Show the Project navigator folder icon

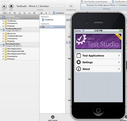(x=5, y=13)
